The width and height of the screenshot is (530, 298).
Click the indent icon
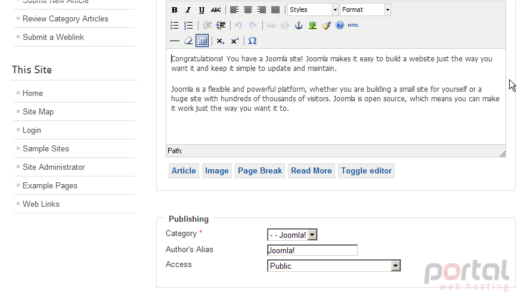pos(221,26)
